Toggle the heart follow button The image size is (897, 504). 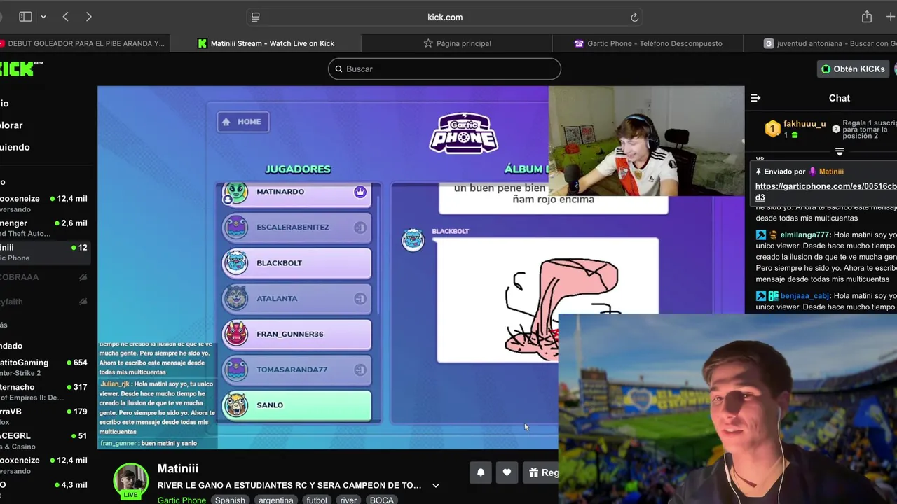coord(507,472)
